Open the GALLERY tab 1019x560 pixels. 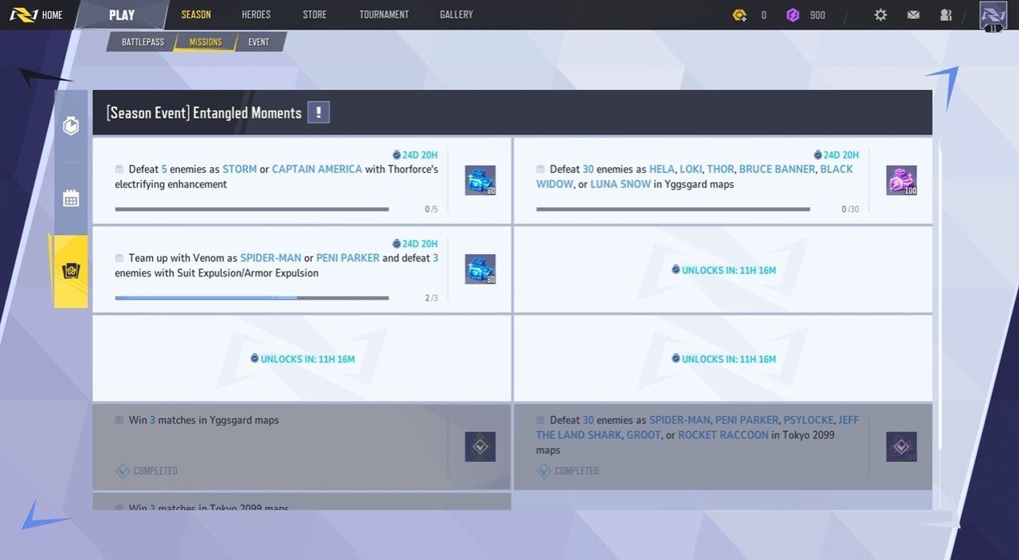tap(457, 14)
